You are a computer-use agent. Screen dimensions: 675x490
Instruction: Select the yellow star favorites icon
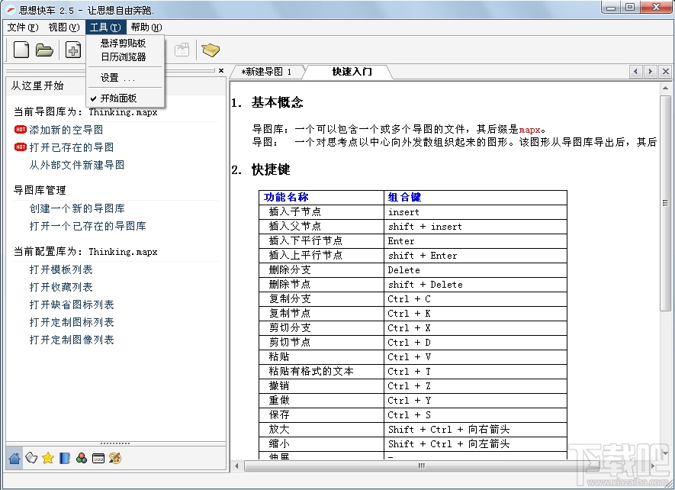pos(48,458)
